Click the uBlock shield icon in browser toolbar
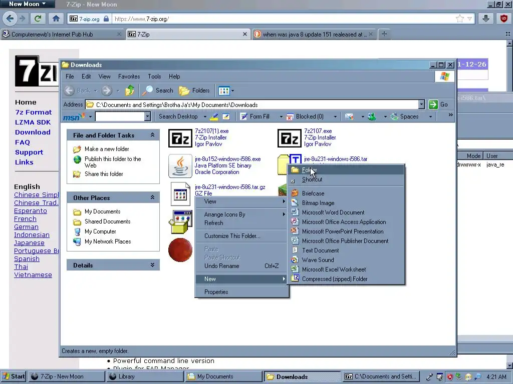The height and width of the screenshot is (384, 513). pyautogui.click(x=504, y=18)
